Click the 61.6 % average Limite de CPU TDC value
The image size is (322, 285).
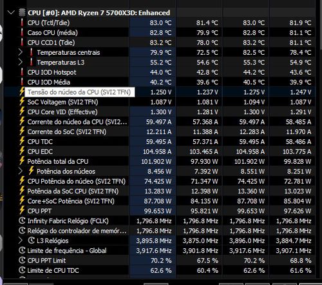(301, 270)
